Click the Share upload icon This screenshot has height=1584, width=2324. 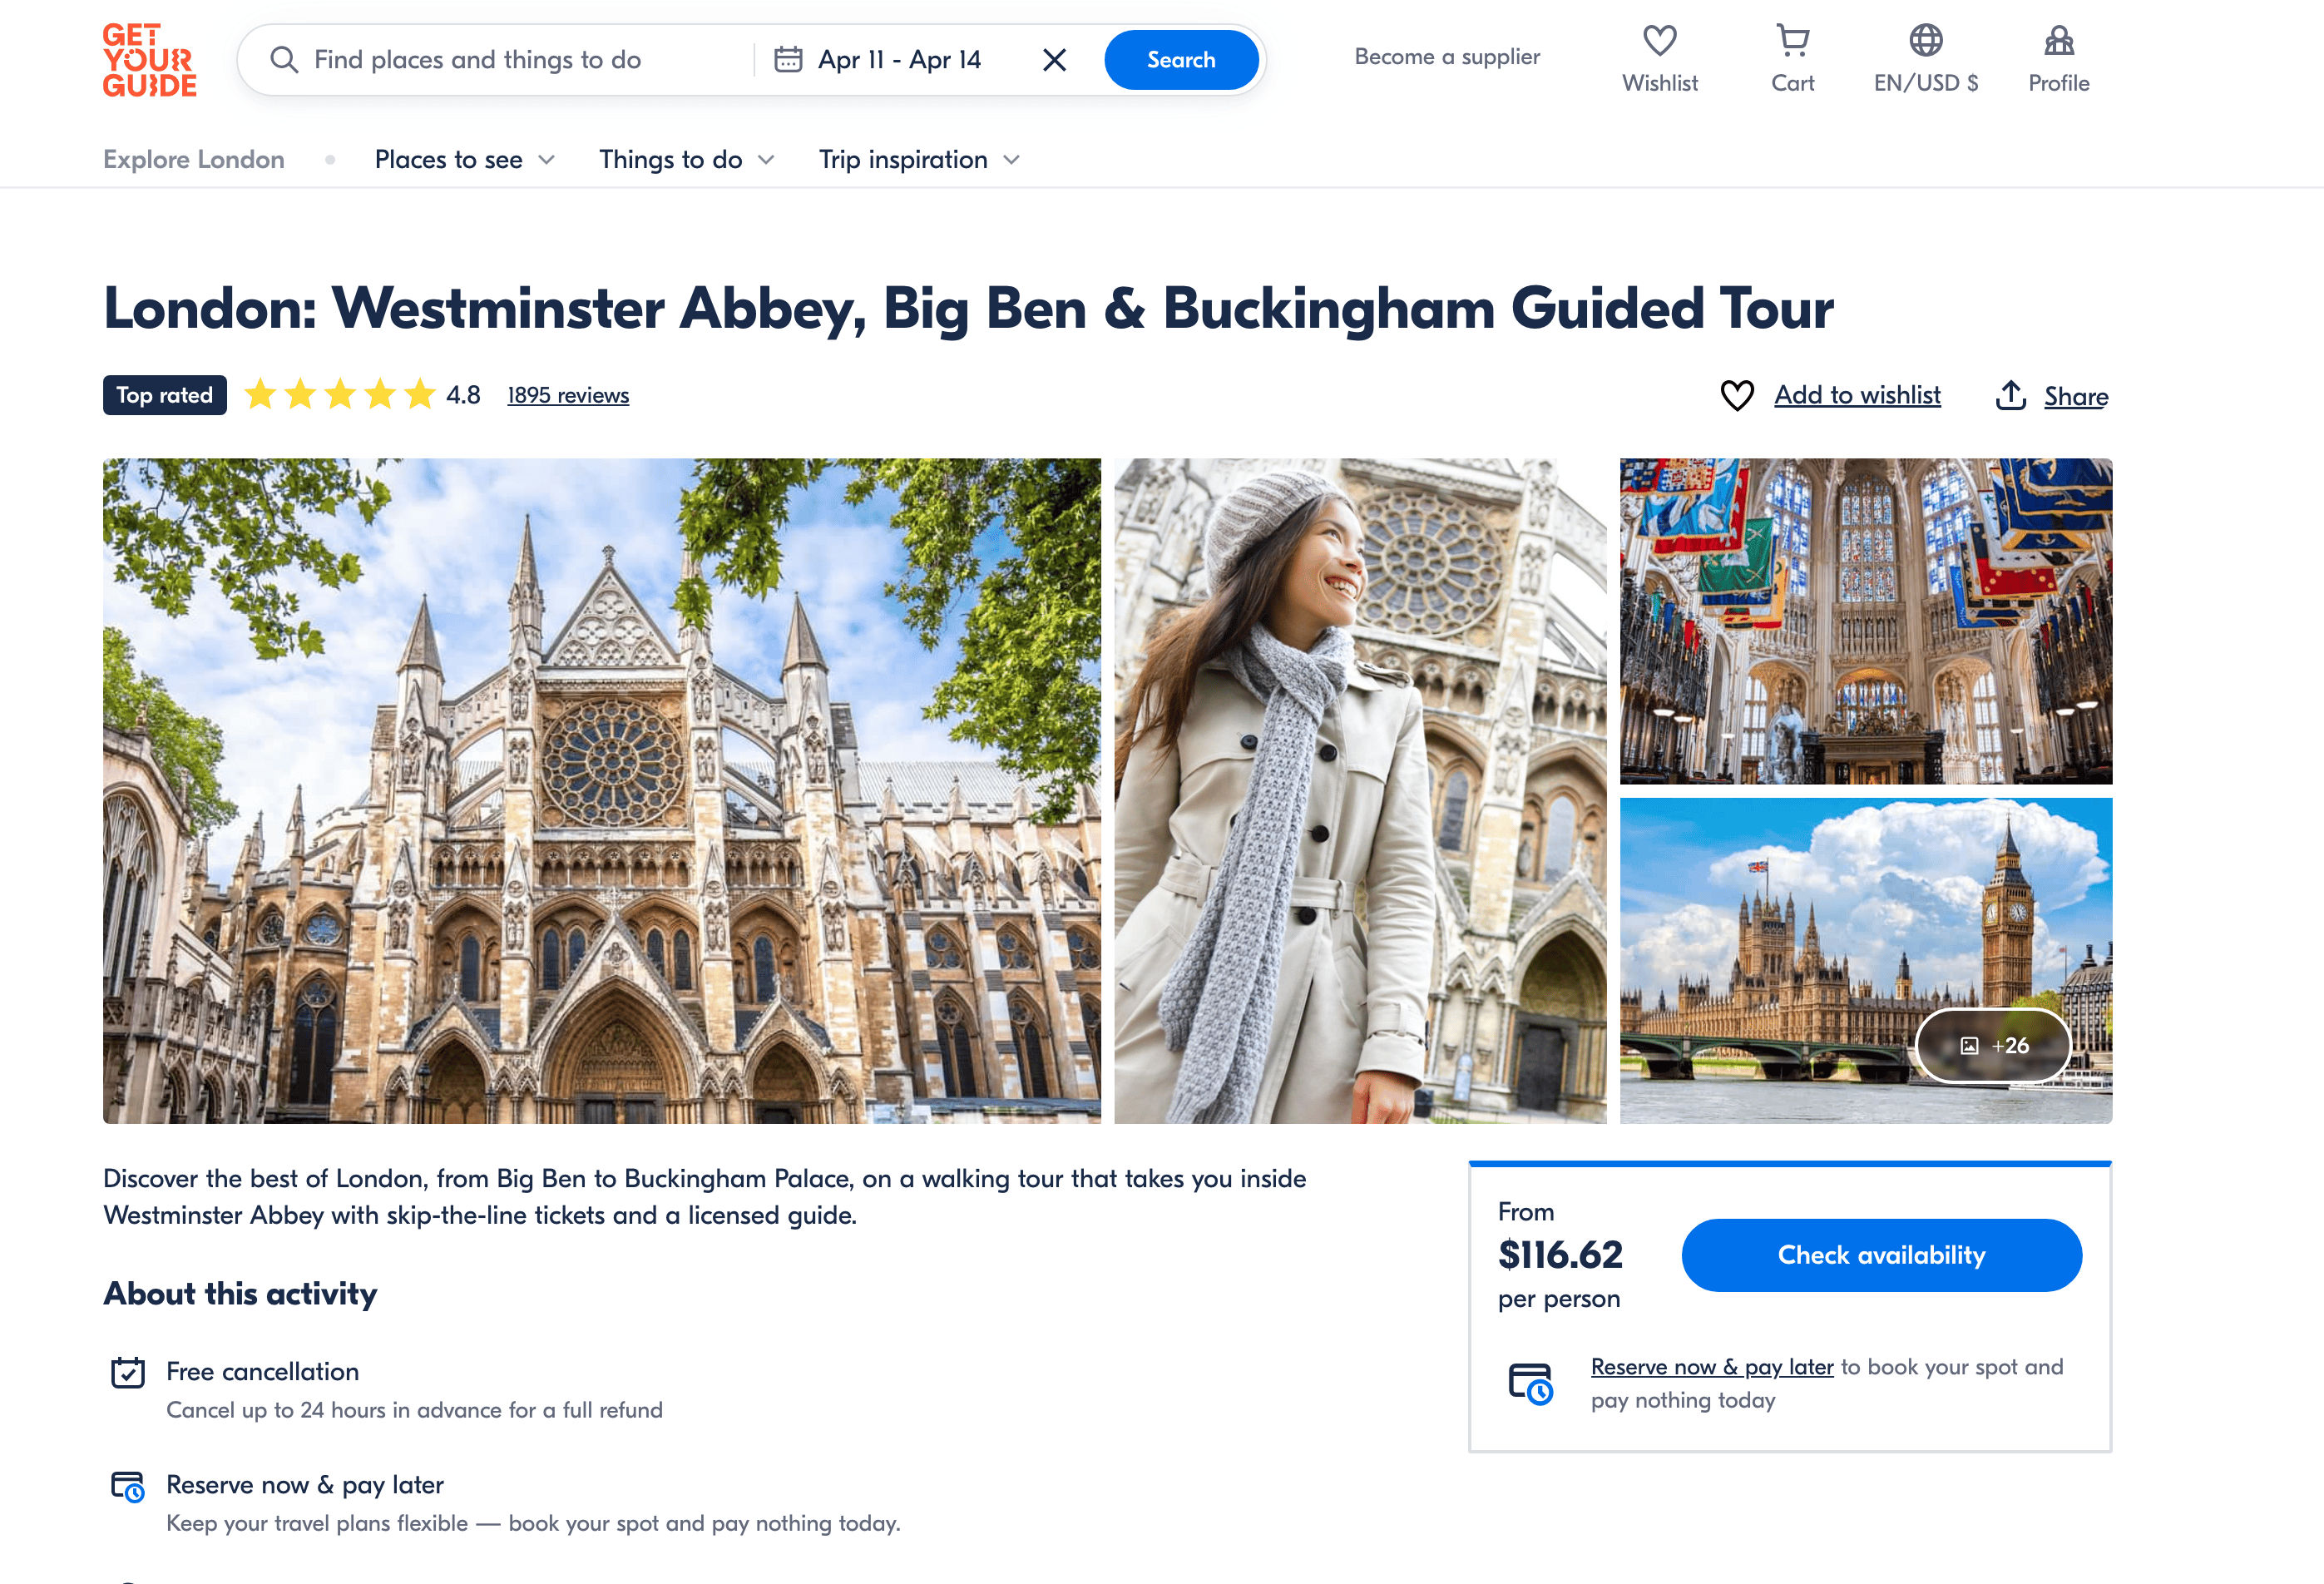[2010, 396]
